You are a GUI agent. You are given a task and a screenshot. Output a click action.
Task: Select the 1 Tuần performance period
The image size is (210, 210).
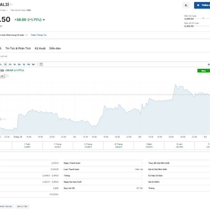[x=27, y=146]
